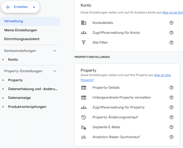
Task: Open help for Kontodetails
Action: [171, 23]
